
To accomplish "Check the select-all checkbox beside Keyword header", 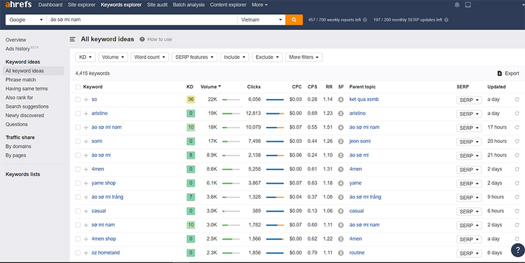I will 77,87.
